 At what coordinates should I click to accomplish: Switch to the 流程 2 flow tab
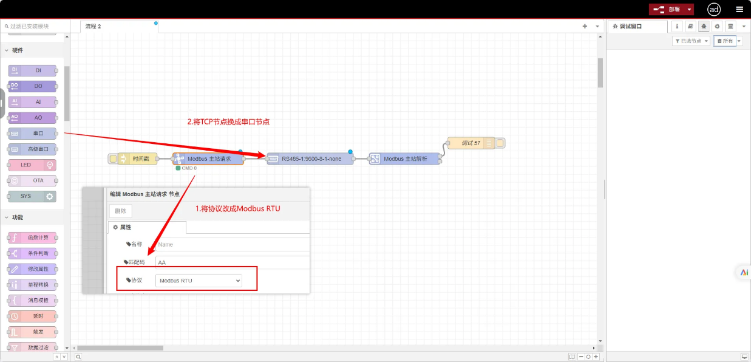pyautogui.click(x=93, y=27)
